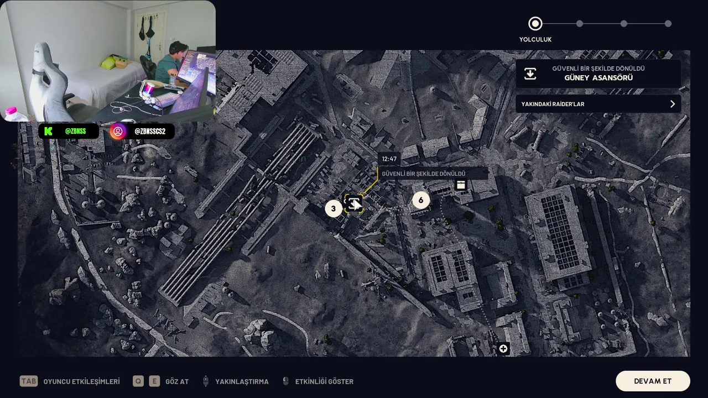This screenshot has height=398, width=708.
Task: Jump to the third progress step dot
Action: pos(623,24)
